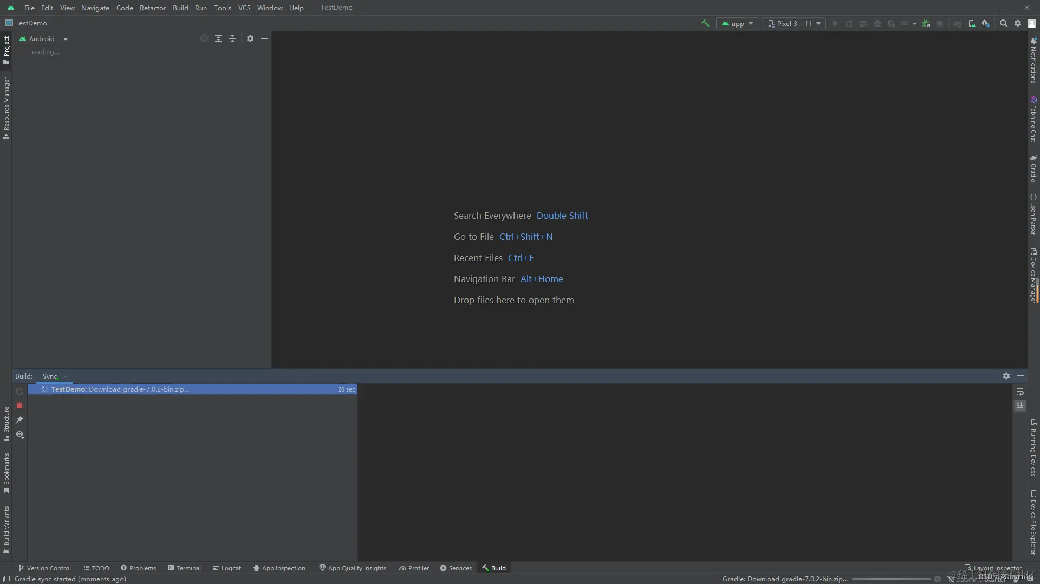Stop the Gradle sync with red square

[x=19, y=406]
